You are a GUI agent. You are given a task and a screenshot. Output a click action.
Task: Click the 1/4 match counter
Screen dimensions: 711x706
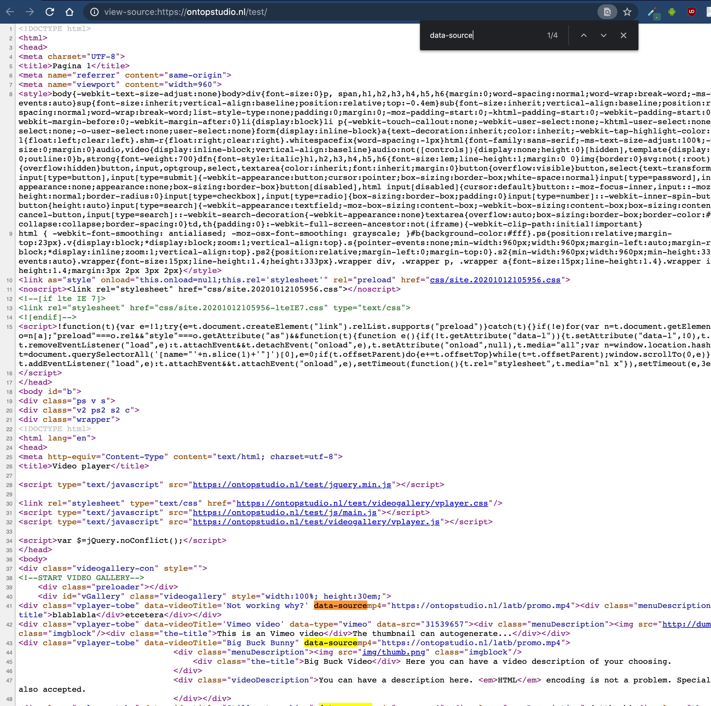[552, 35]
